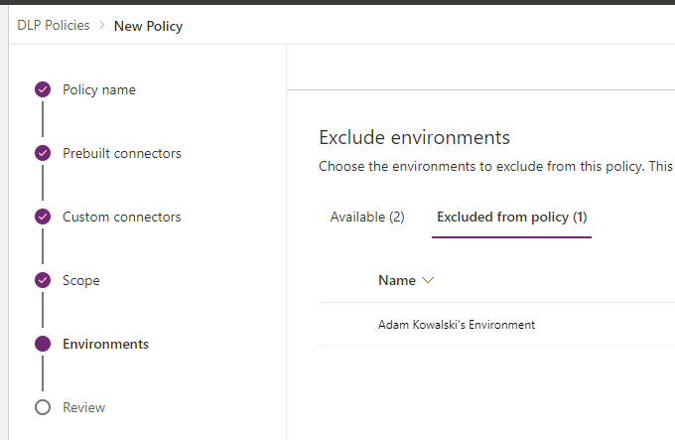Jump to the Scope step
This screenshot has height=440, width=675.
point(81,281)
